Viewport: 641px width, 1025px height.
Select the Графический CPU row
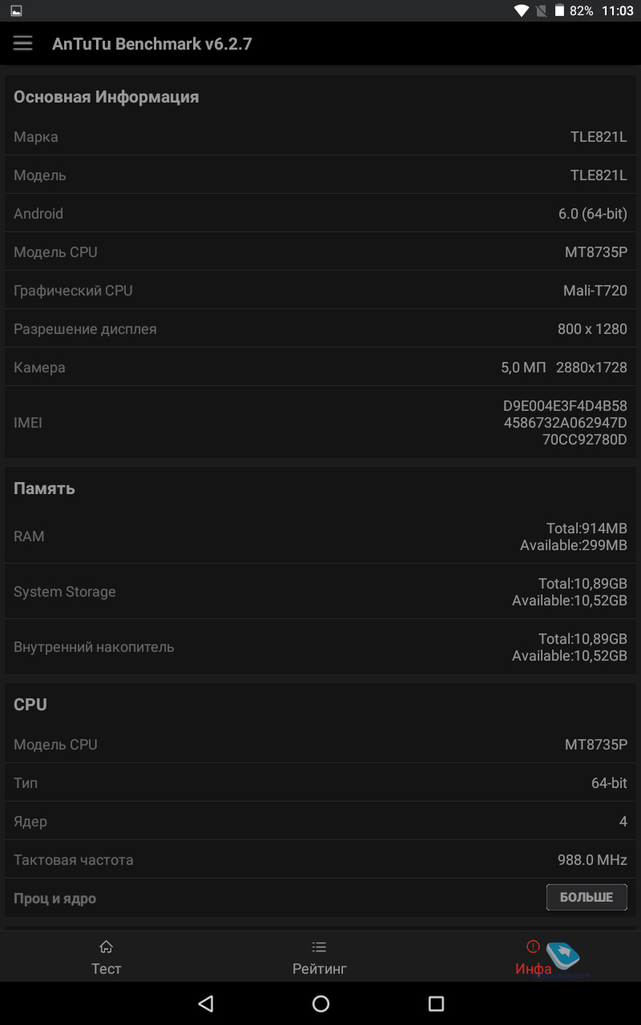(320, 291)
